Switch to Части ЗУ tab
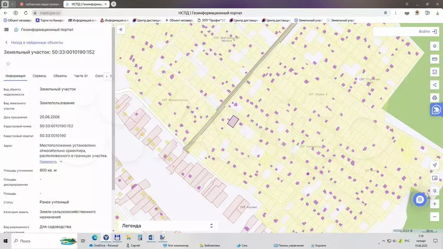This screenshot has height=249, width=443. tap(81, 76)
